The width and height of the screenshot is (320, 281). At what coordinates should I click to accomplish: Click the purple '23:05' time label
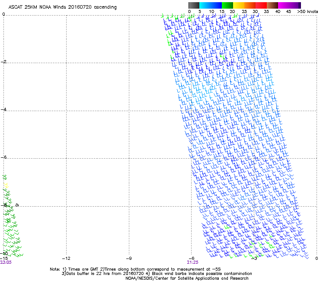(x=6, y=262)
